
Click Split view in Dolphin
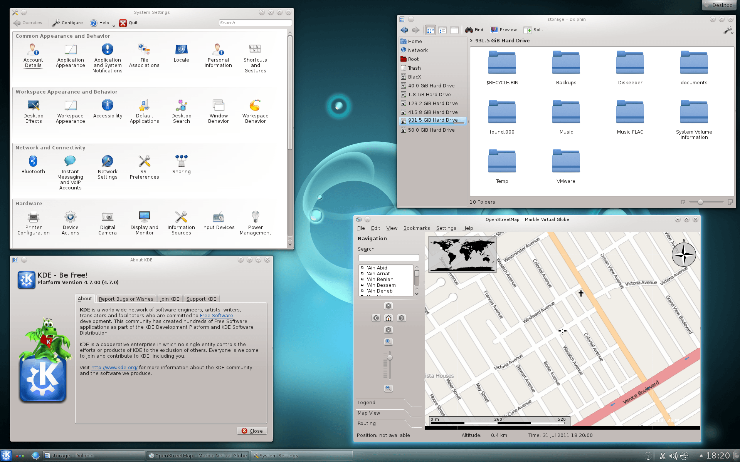533,30
